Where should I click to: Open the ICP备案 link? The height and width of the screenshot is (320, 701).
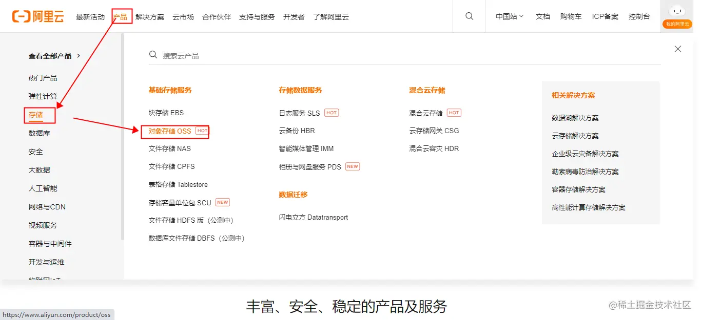coord(605,16)
